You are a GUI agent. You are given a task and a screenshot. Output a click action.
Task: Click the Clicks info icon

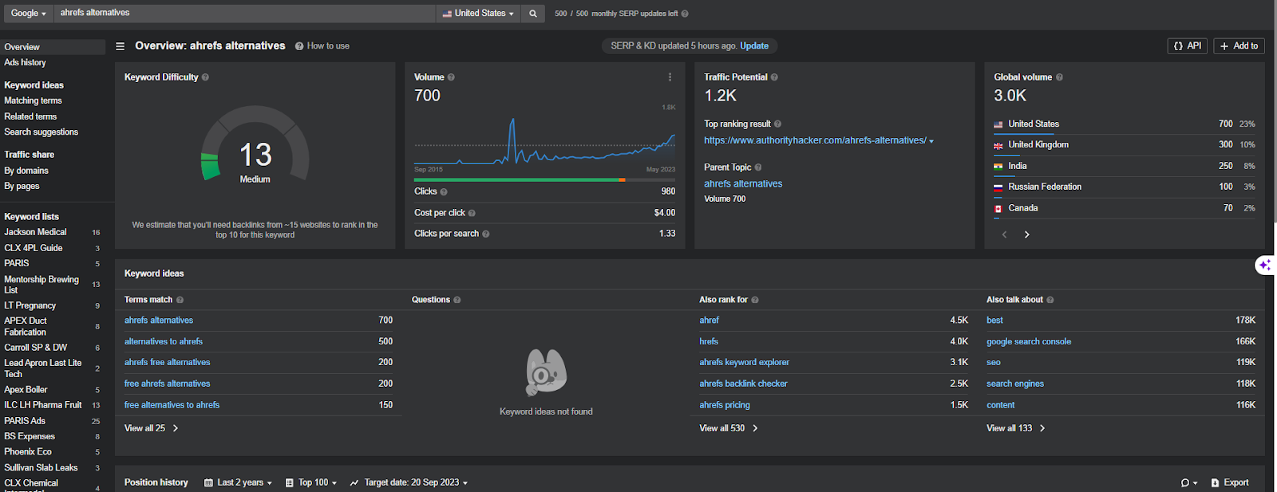point(444,192)
